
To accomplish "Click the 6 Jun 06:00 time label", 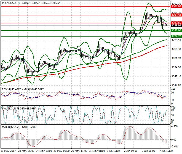I will point(148,151).
